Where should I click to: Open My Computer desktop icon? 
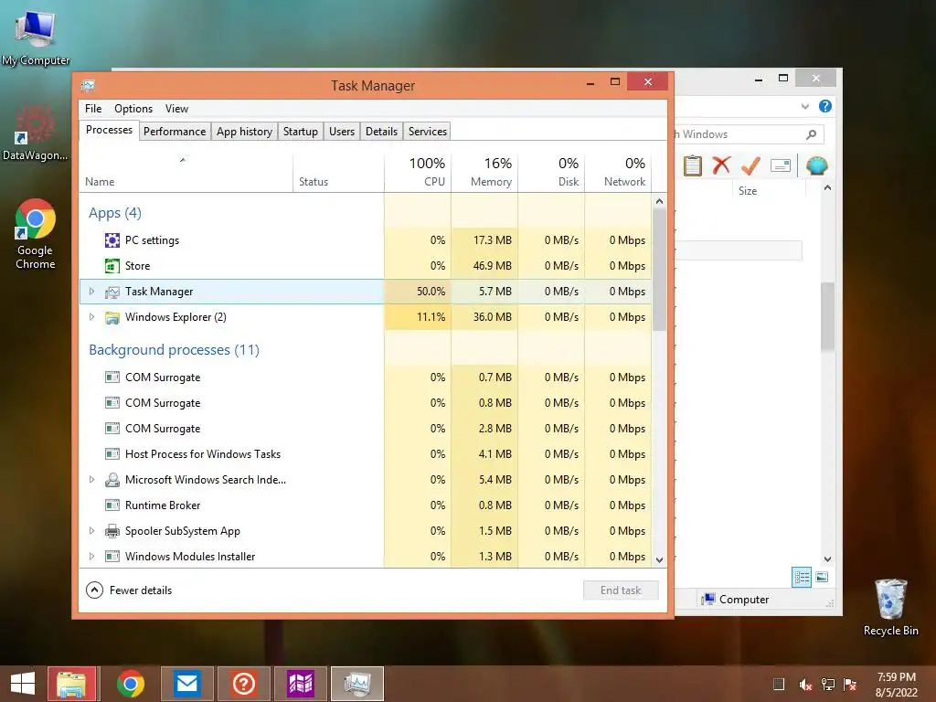click(x=36, y=37)
